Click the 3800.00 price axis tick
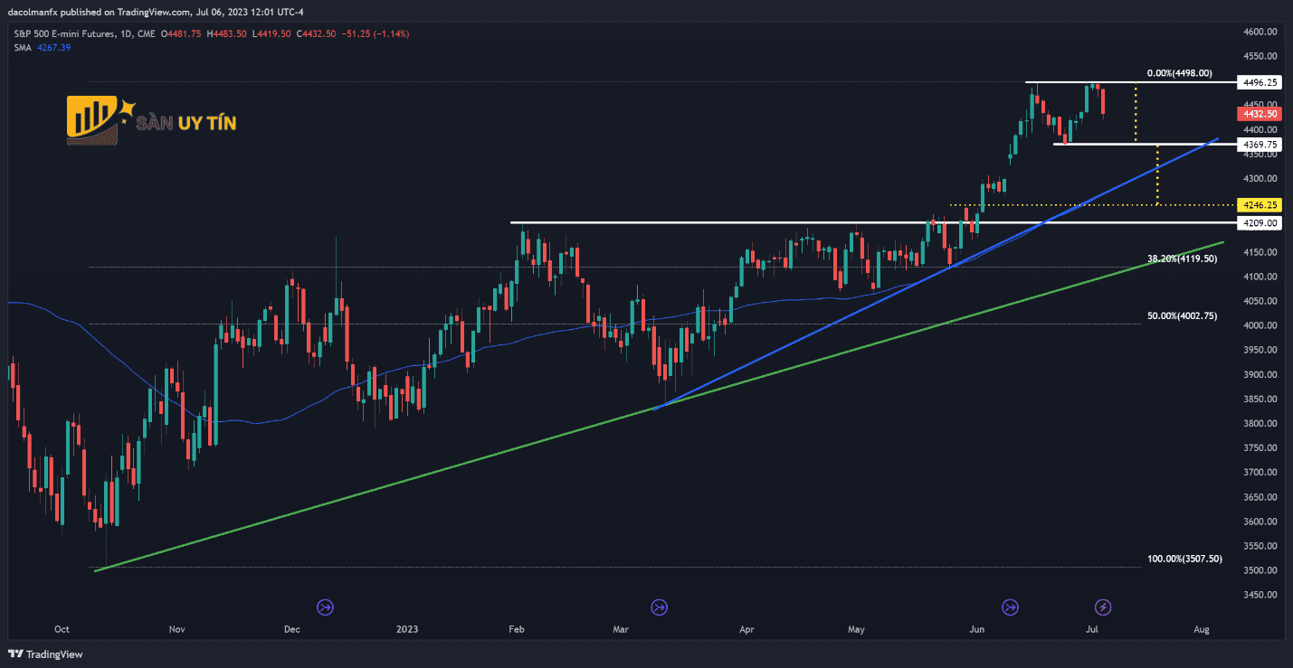Screen dimensions: 1293x668 click(x=1260, y=423)
